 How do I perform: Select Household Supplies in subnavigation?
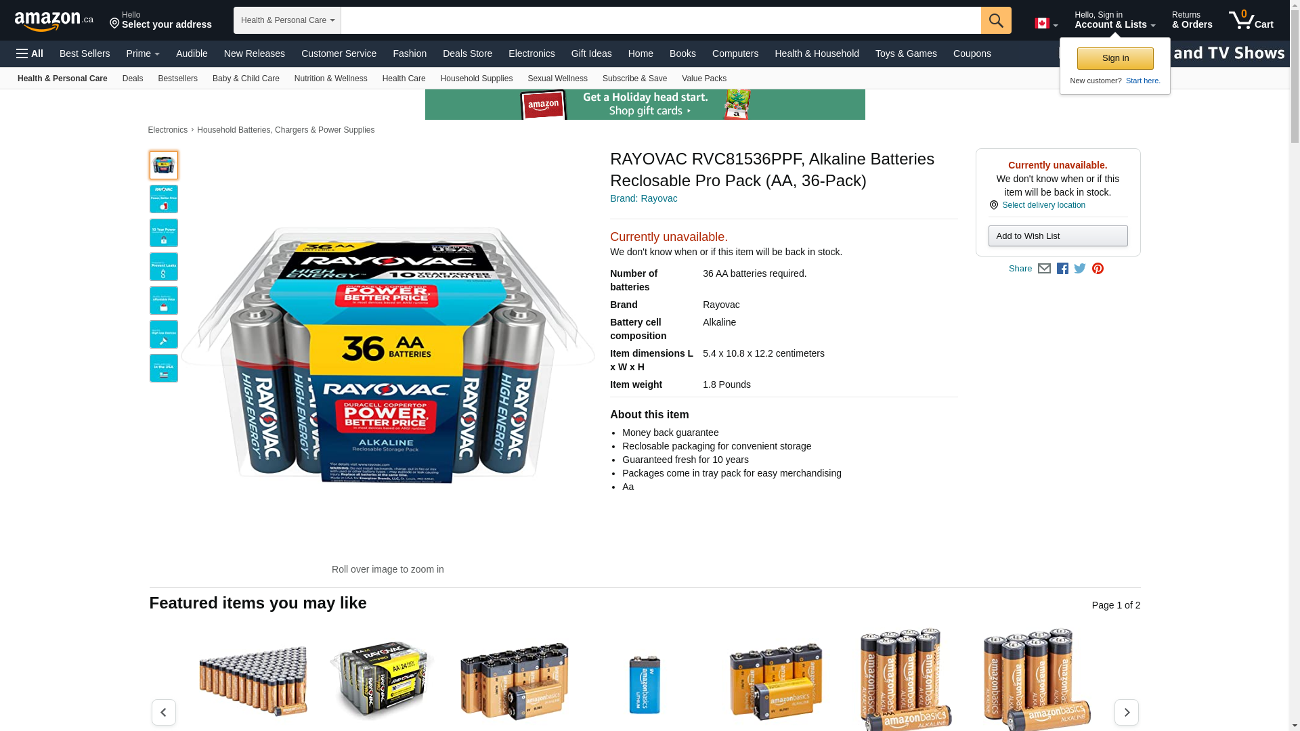click(476, 79)
